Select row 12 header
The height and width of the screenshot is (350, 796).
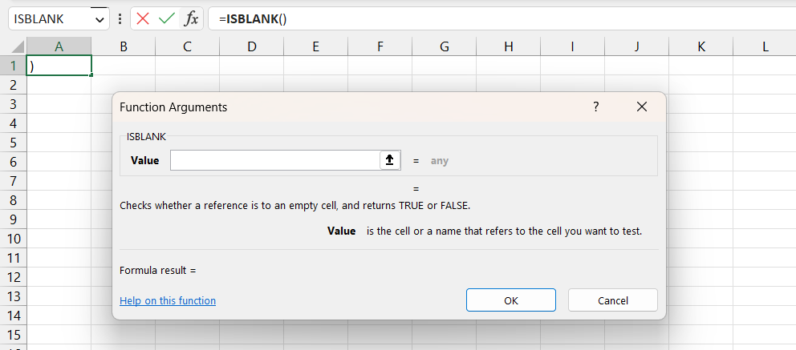click(13, 277)
